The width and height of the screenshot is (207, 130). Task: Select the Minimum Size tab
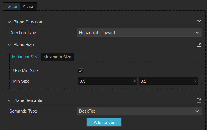pyautogui.click(x=25, y=57)
